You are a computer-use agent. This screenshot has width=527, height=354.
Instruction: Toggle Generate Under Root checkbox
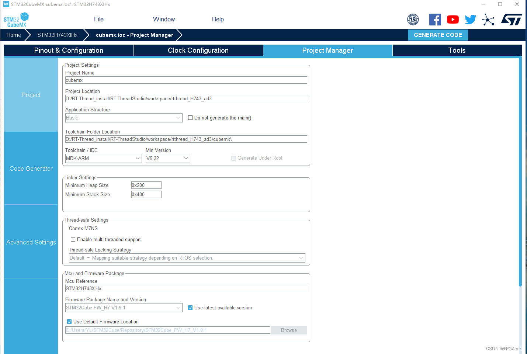234,158
